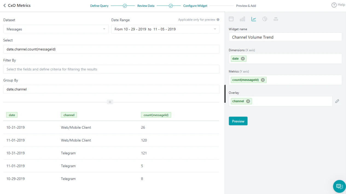This screenshot has width=346, height=194.
Task: Edit overlay with the pencil icon
Action: click(x=337, y=101)
